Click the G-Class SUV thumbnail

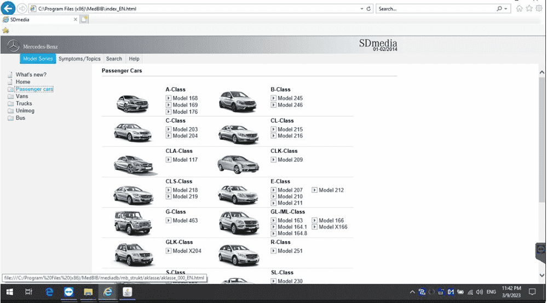tap(133, 223)
